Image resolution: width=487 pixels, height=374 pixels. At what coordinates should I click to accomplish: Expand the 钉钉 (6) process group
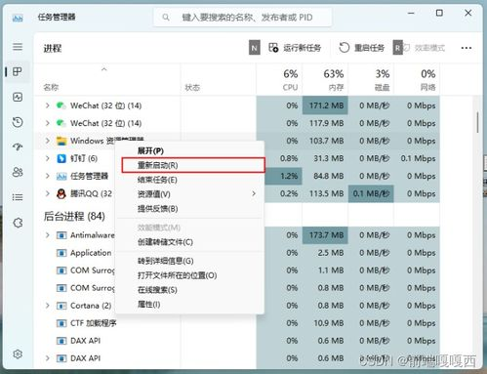point(48,158)
